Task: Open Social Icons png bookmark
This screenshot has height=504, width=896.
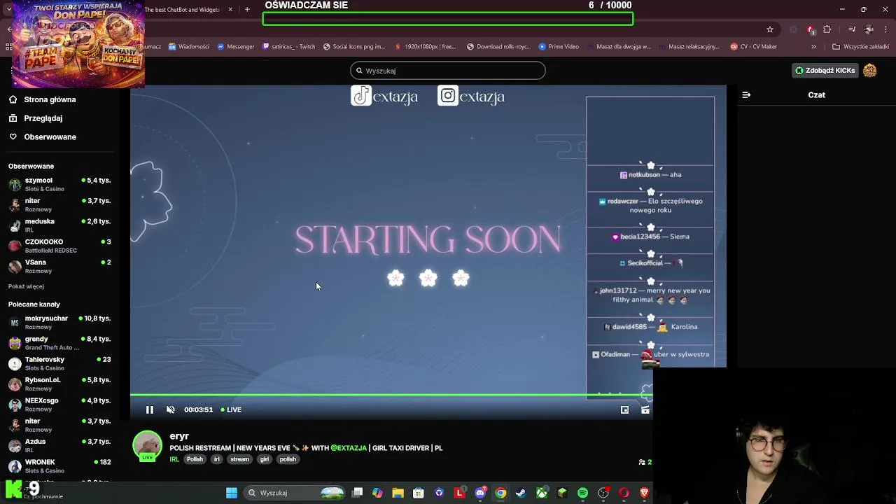Action: [353, 47]
